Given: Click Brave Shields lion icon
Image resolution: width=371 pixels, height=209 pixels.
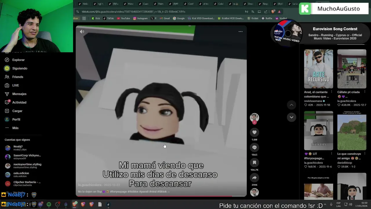Looking at the screenshot, I should 273,12.
